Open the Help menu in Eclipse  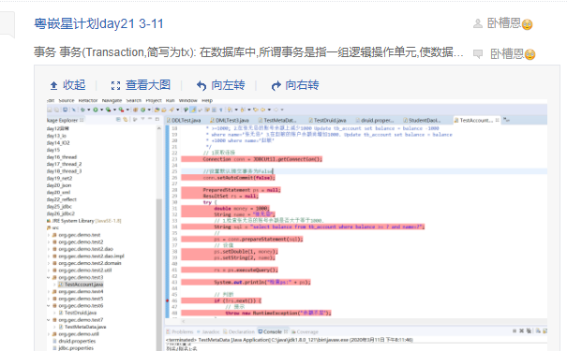[x=207, y=100]
